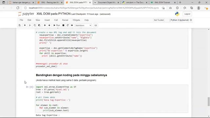
Task: Open the Kernel menu
Action: tap(65, 20)
